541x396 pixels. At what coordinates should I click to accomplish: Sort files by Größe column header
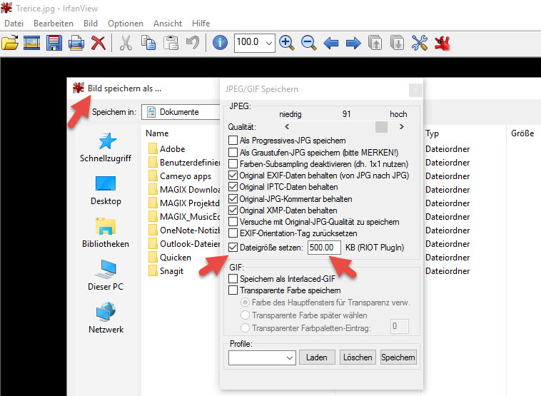pyautogui.click(x=522, y=133)
